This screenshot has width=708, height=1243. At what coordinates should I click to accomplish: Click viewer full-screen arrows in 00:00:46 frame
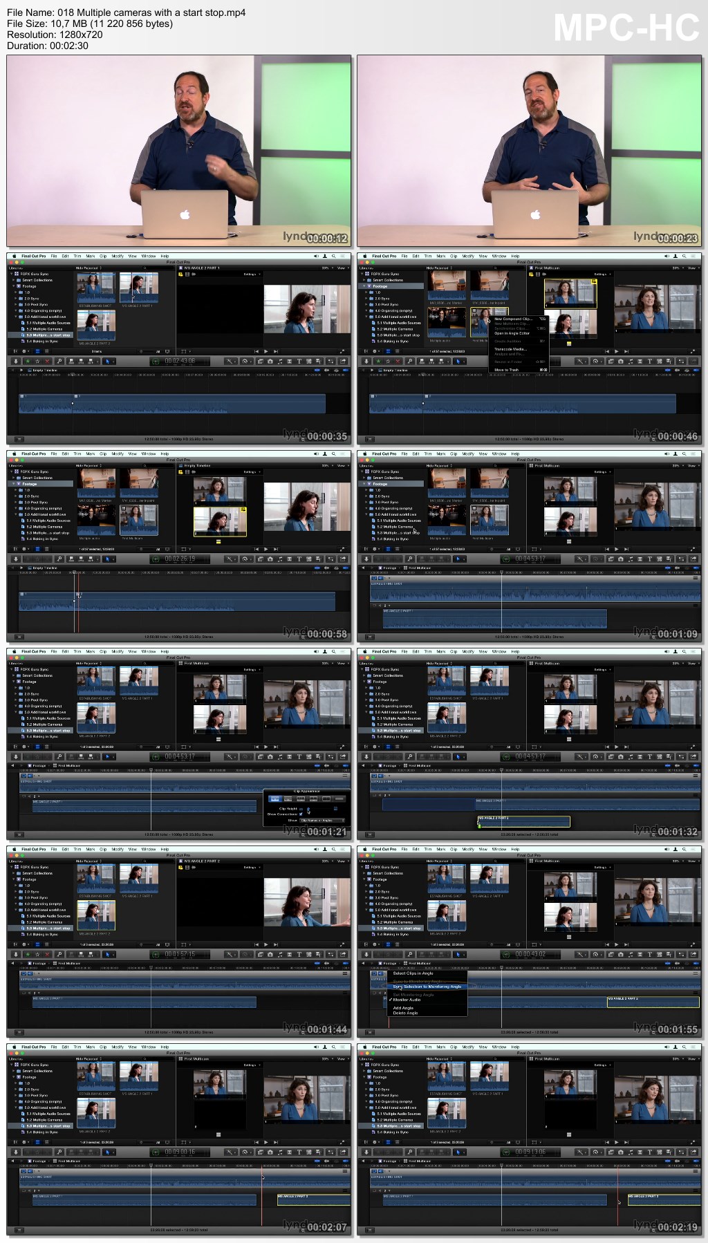tap(692, 351)
